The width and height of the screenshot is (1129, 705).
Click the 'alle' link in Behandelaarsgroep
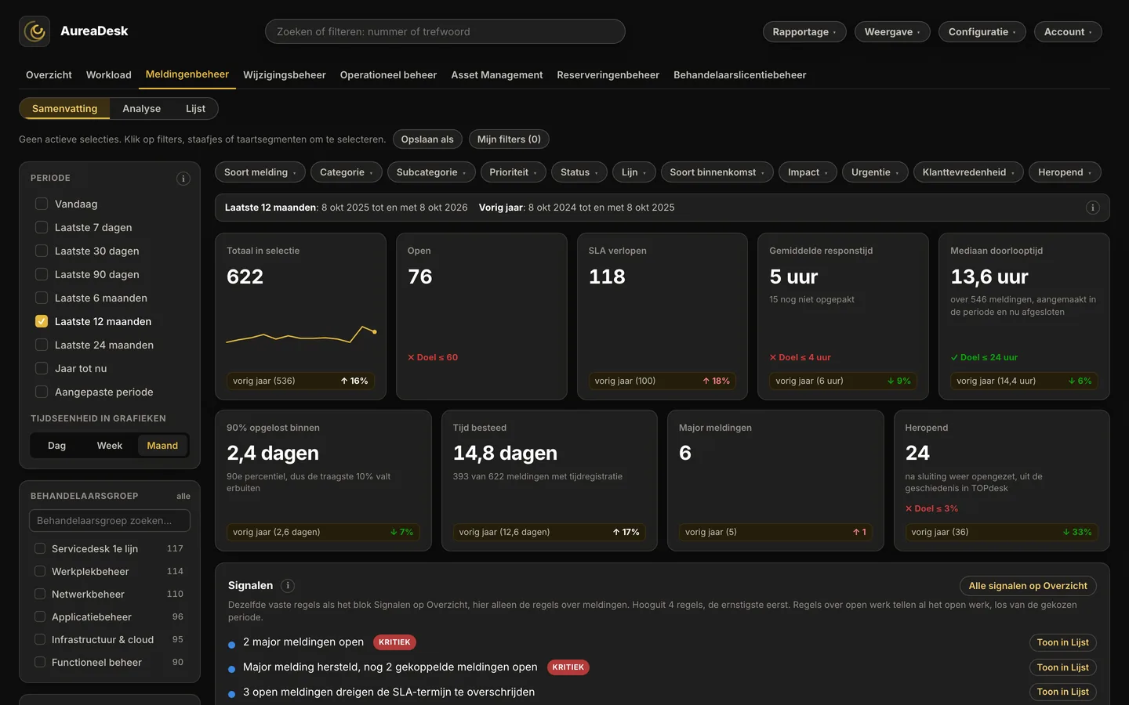[183, 497]
